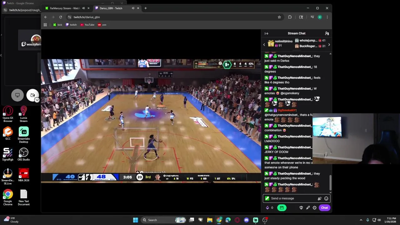Open Streamlabs Desktop shortcut

coord(23,135)
